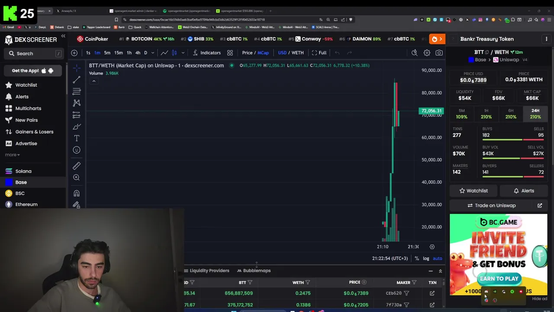
Task: Take a chart snapshot with camera icon
Action: (439, 53)
